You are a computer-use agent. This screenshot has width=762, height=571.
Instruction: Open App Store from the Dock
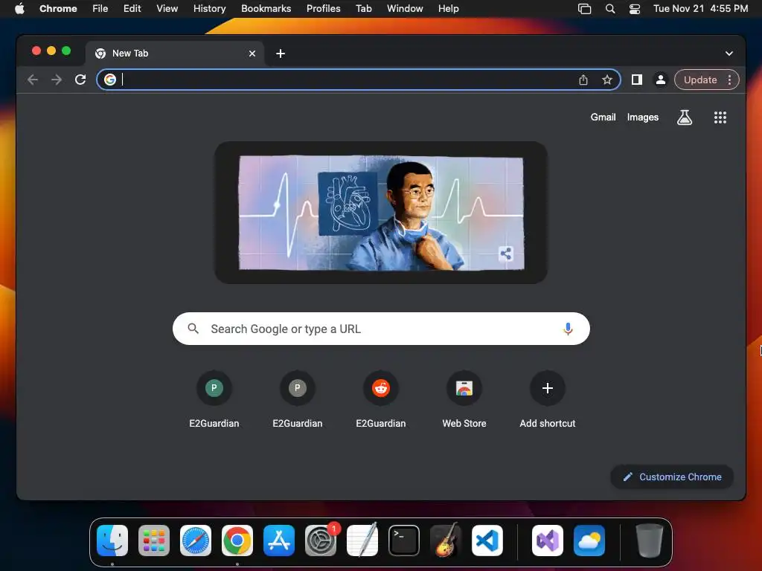(279, 540)
